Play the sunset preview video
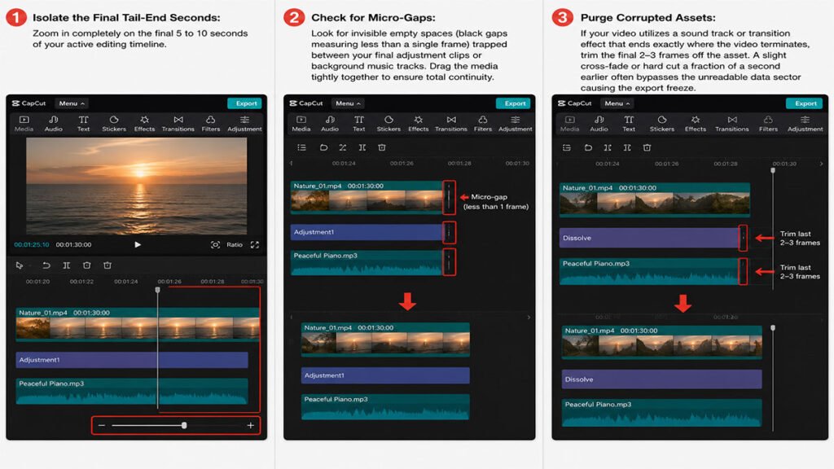The image size is (834, 469). pyautogui.click(x=137, y=244)
